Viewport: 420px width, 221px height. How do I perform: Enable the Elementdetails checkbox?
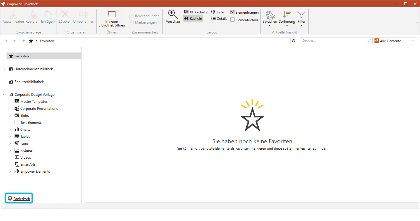[x=232, y=20]
